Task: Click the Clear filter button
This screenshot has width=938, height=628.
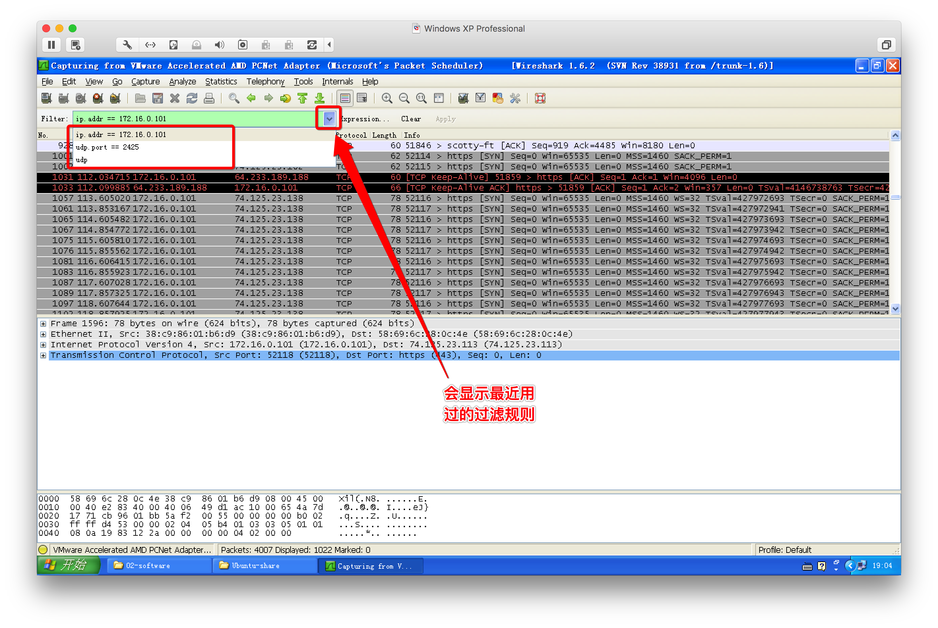Action: 411,119
